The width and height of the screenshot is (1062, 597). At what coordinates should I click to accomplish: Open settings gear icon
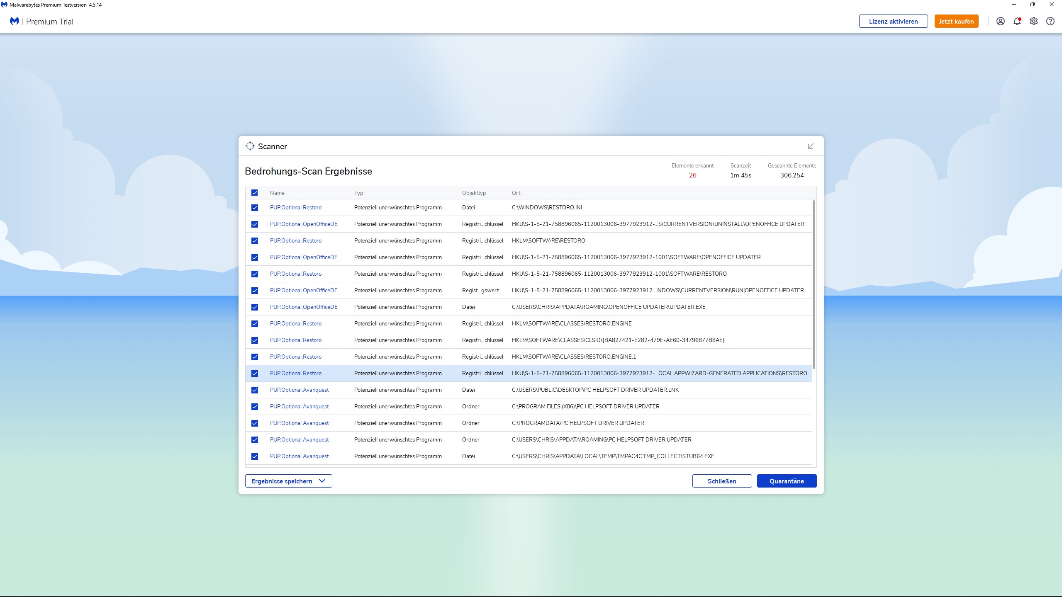(1033, 21)
